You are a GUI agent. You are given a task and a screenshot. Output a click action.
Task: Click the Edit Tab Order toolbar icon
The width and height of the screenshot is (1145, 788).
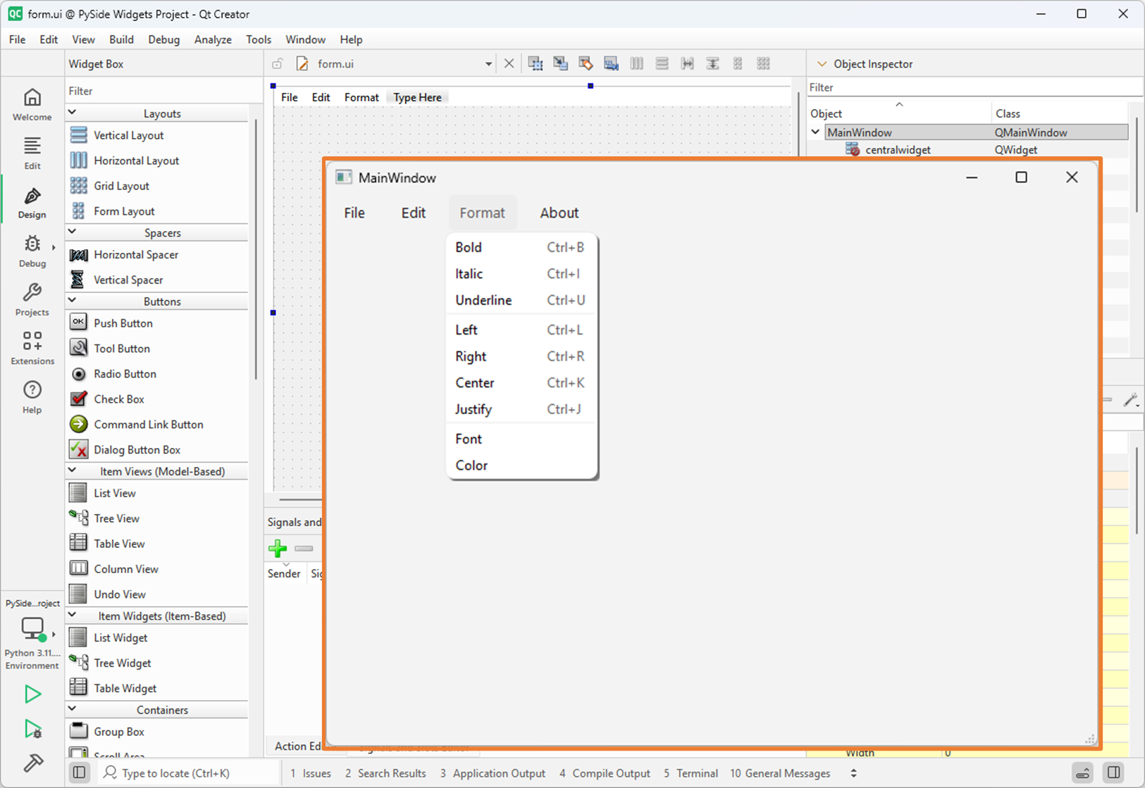coord(612,64)
